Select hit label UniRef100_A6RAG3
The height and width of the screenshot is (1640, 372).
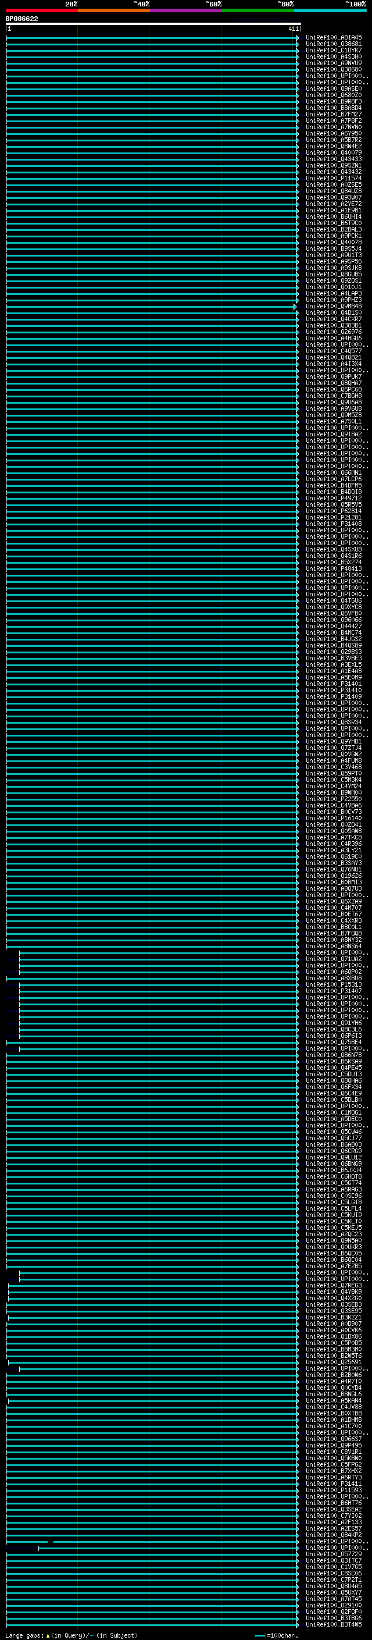[x=334, y=1190]
